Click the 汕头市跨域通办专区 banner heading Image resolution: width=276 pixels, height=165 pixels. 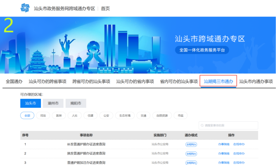coord(210,39)
